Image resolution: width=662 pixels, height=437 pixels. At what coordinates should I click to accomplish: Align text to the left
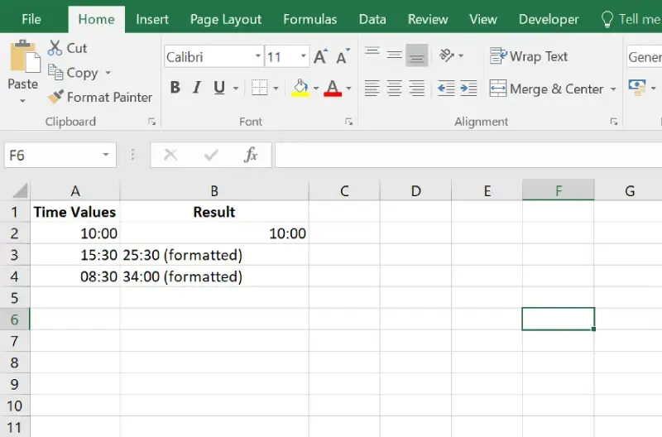coord(372,89)
